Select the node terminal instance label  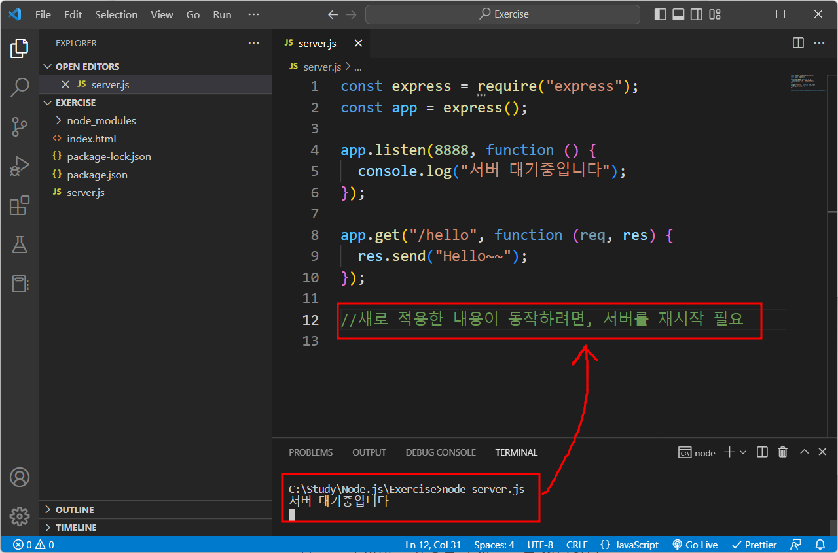pos(697,452)
